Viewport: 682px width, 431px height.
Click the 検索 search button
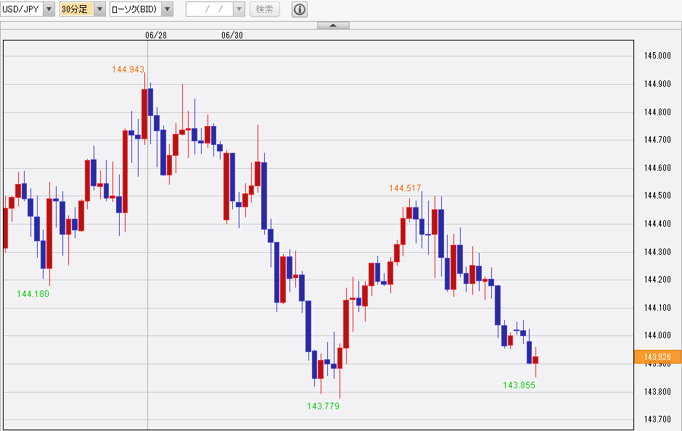click(x=264, y=9)
